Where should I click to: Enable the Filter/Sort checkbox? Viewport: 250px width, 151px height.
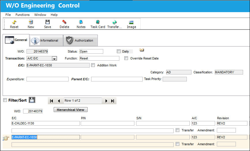tap(5, 100)
